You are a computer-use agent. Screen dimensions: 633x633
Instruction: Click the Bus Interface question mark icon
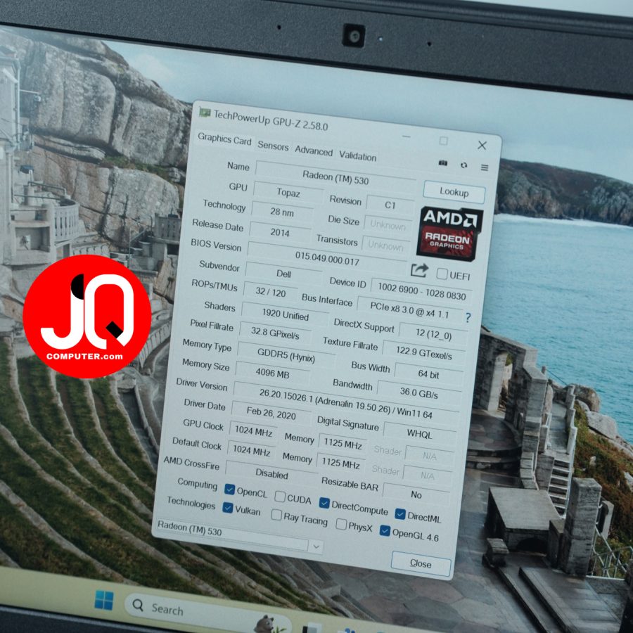[x=468, y=318]
